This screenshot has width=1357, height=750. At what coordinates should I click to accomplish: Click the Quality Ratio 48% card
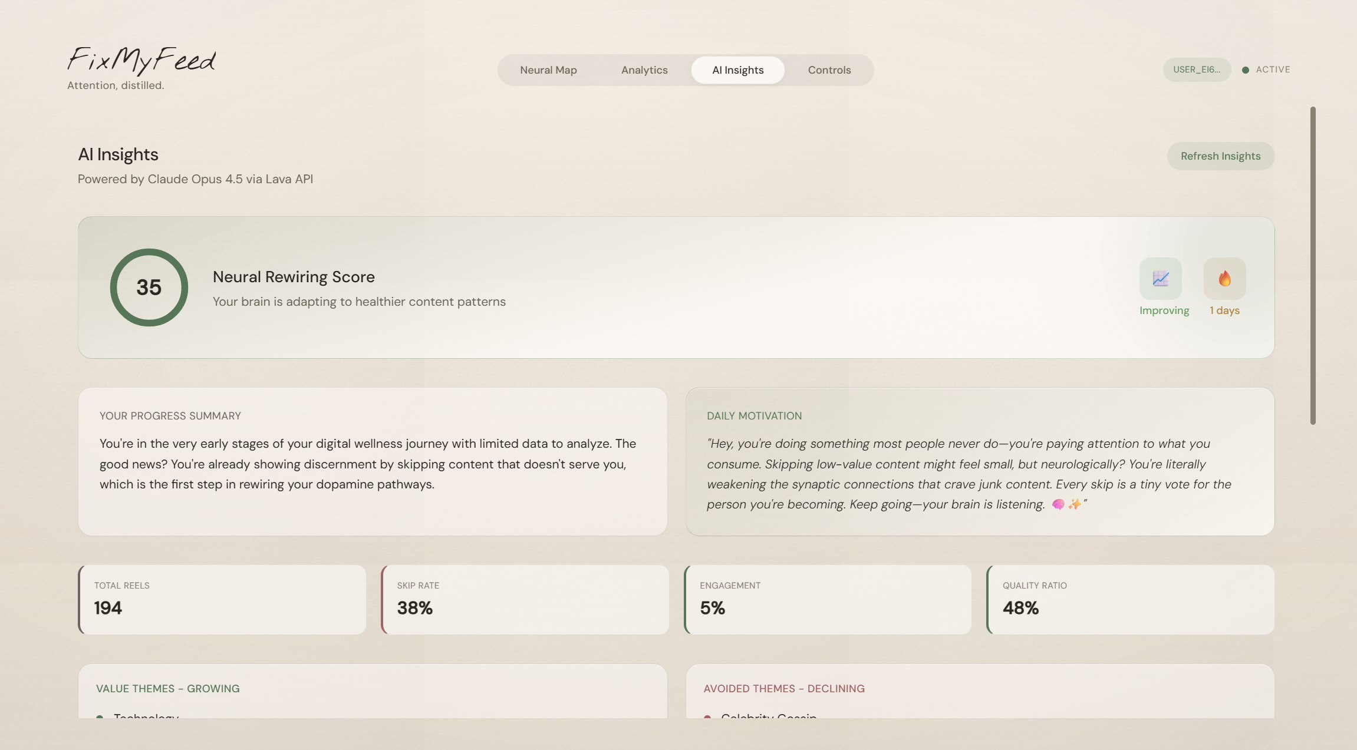(1131, 600)
